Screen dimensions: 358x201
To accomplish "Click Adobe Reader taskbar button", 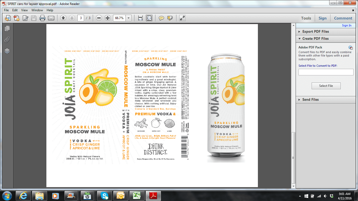I will click(153, 196).
